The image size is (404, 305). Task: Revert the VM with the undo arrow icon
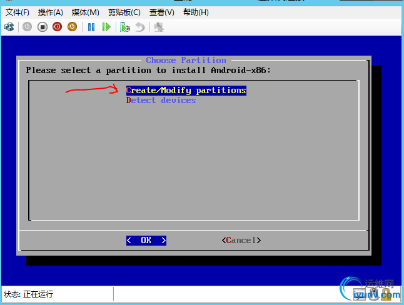pos(140,27)
